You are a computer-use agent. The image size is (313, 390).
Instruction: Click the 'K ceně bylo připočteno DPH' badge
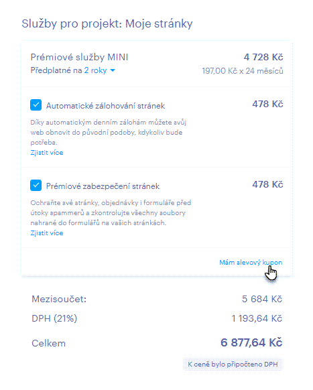(233, 365)
